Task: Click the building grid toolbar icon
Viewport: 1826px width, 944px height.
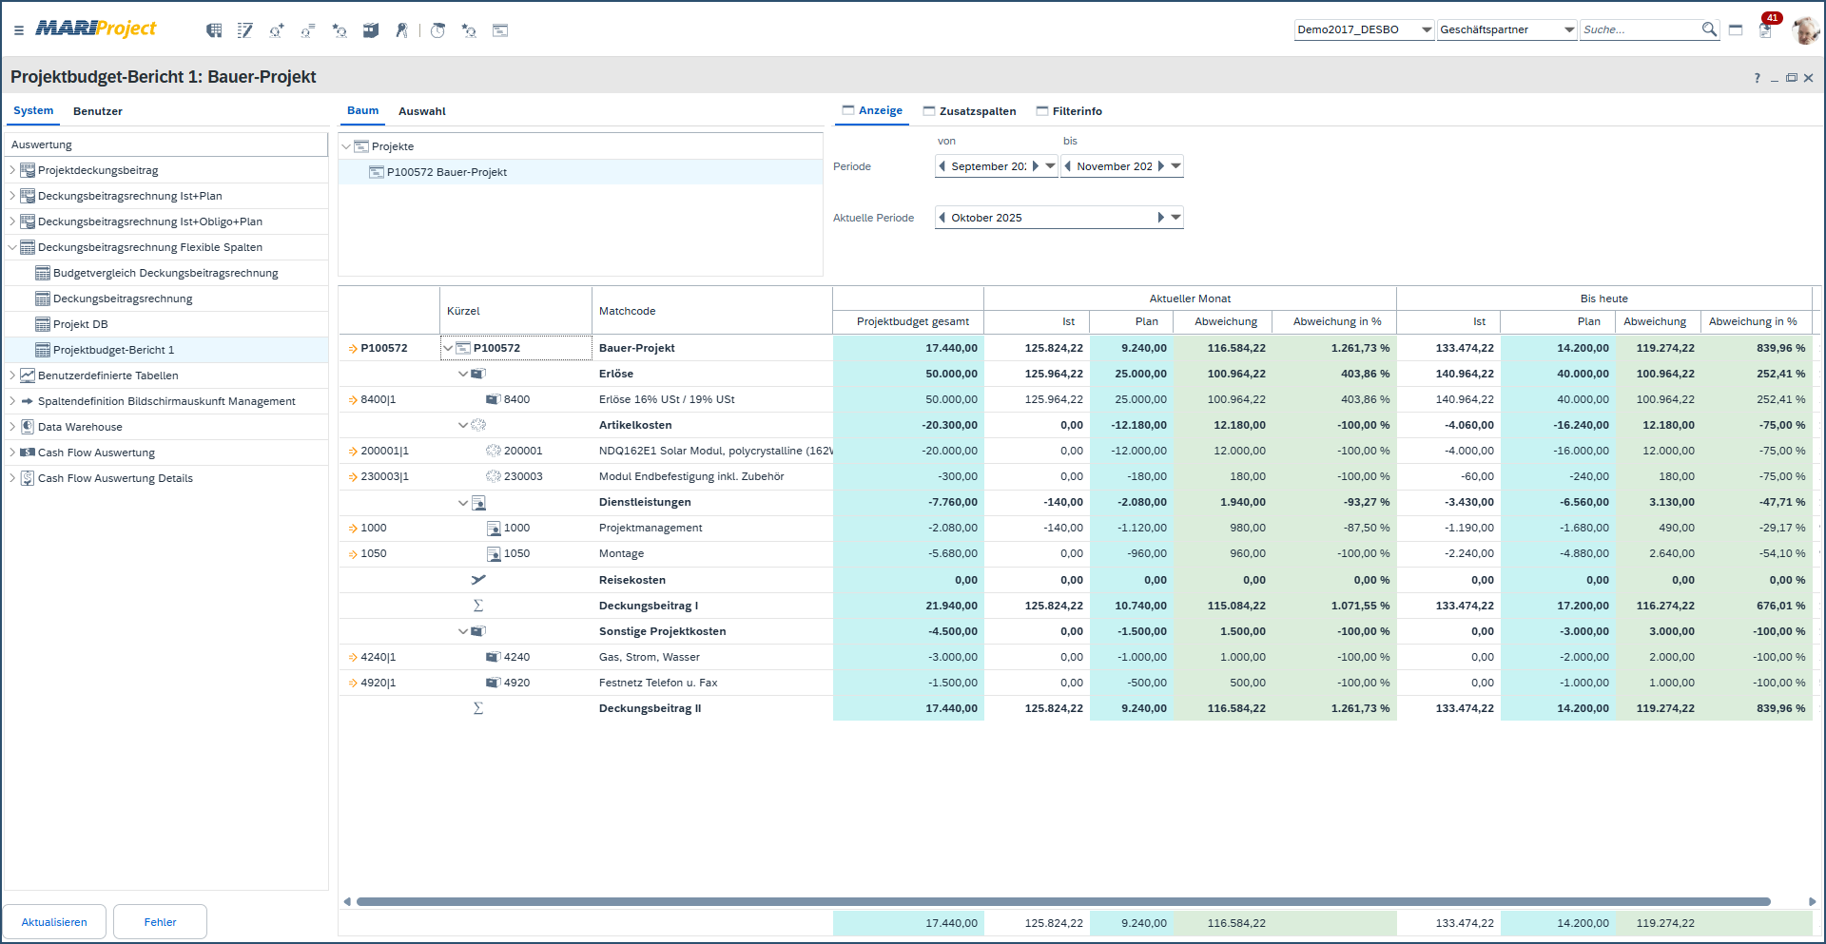Action: pos(214,30)
